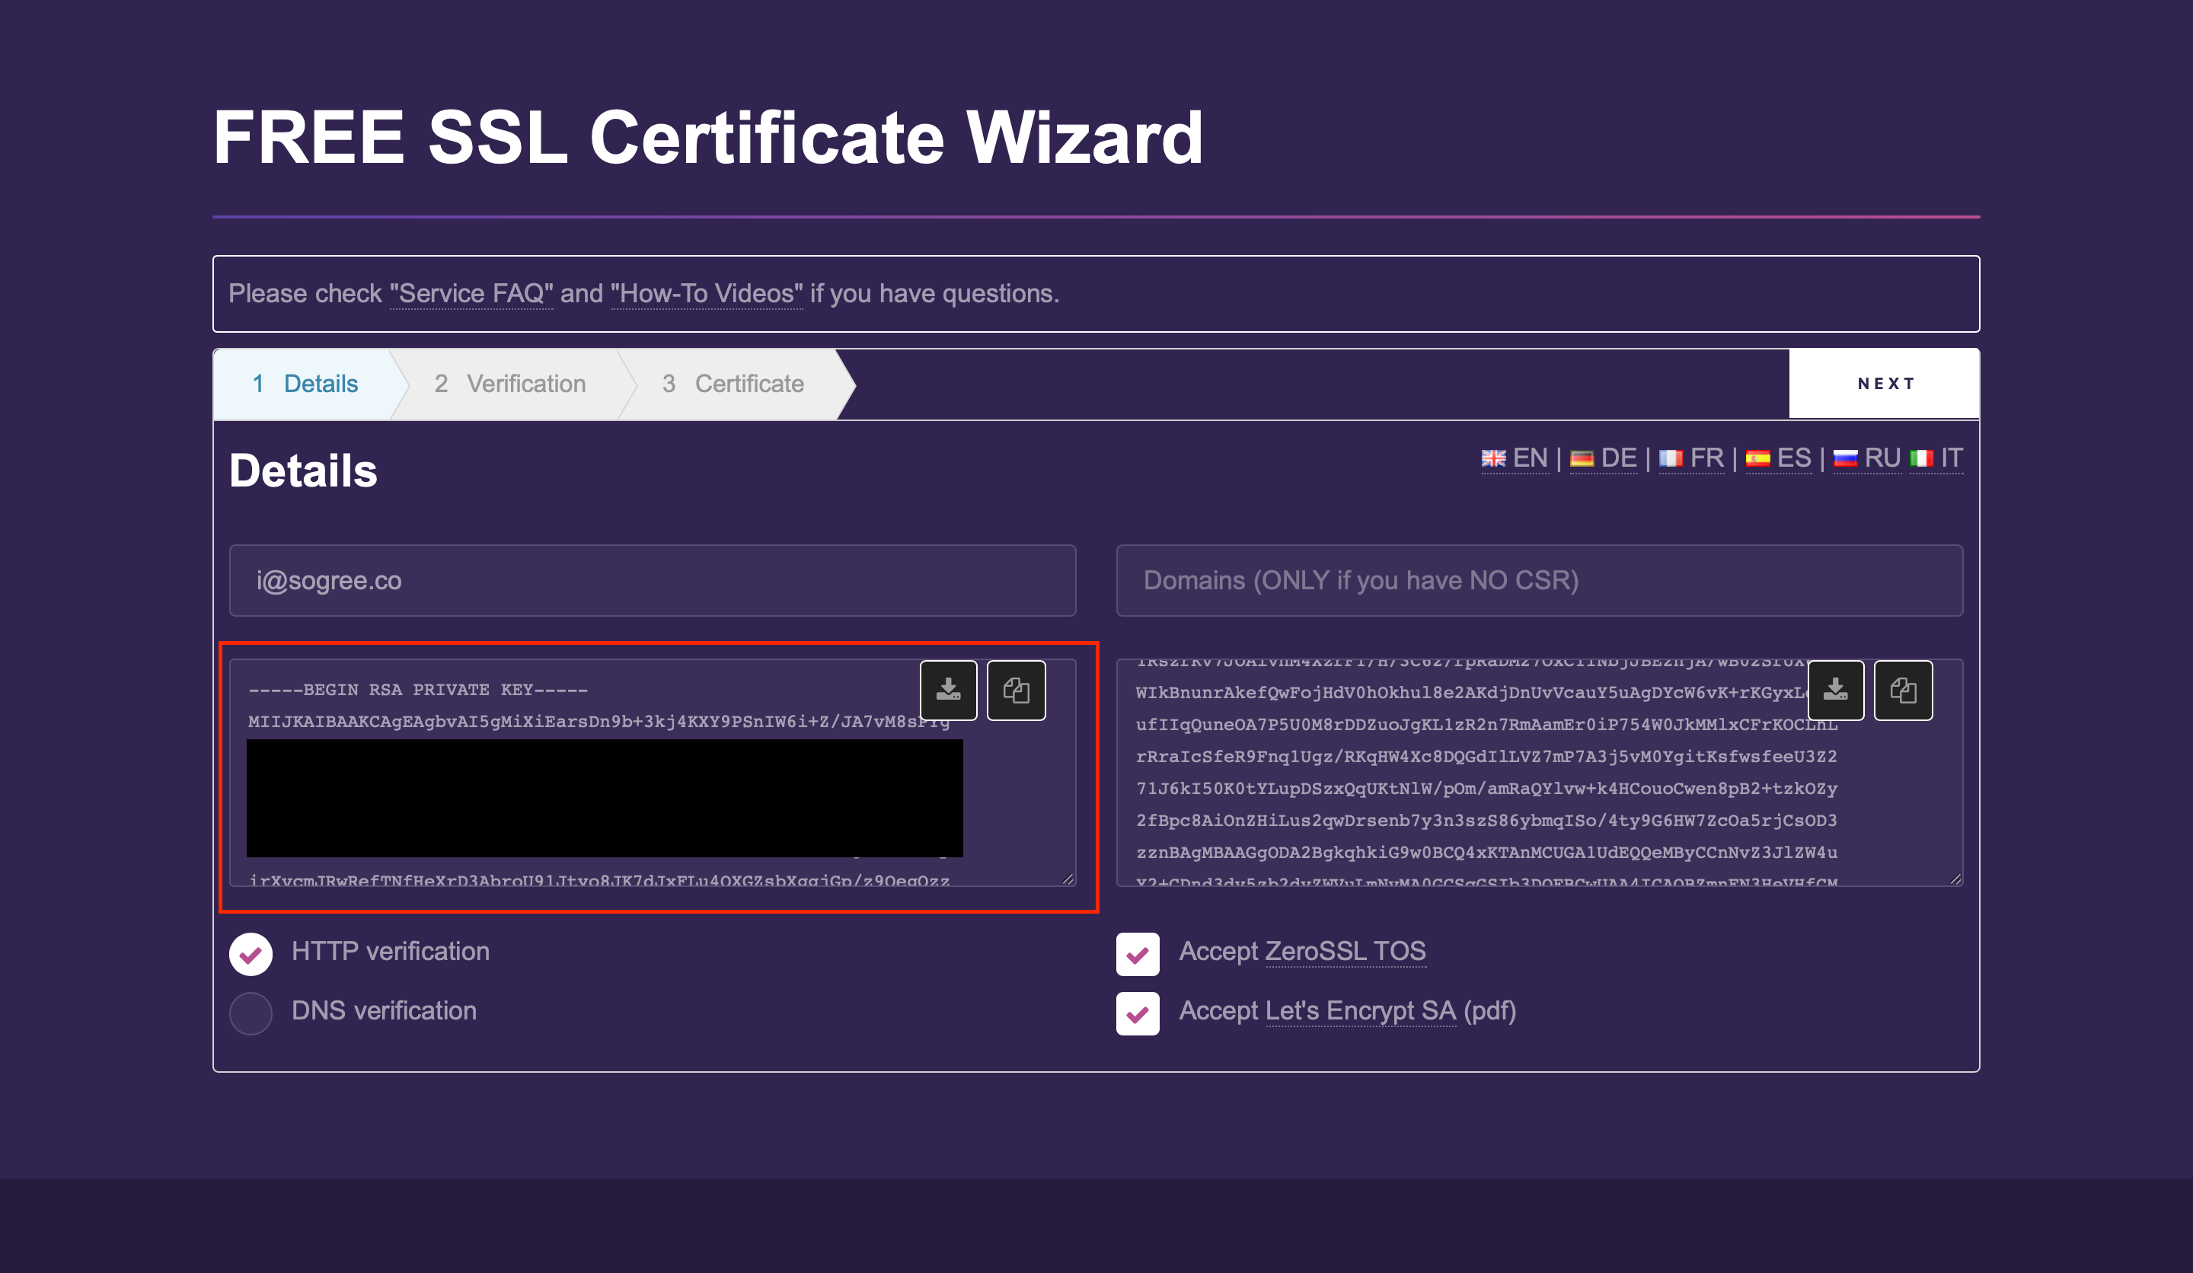
Task: Grab the private key textarea resize handle
Action: click(1068, 878)
